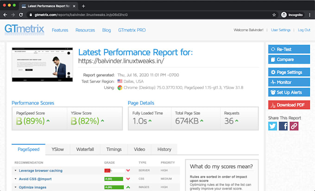Switch to the PageSpeed tab

(x=29, y=149)
